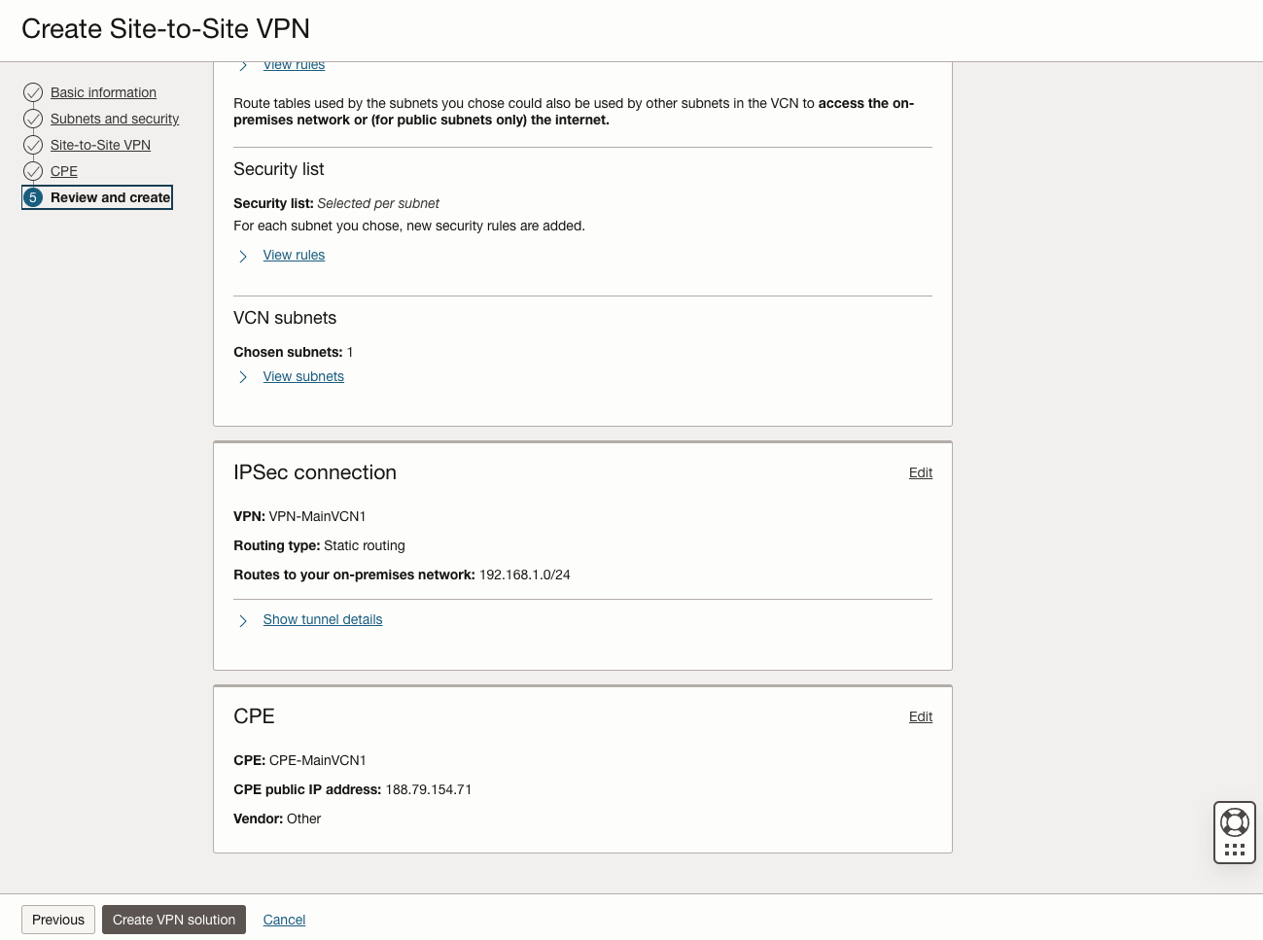Expand the topmost View rules section
1263x940 pixels.
(x=294, y=64)
